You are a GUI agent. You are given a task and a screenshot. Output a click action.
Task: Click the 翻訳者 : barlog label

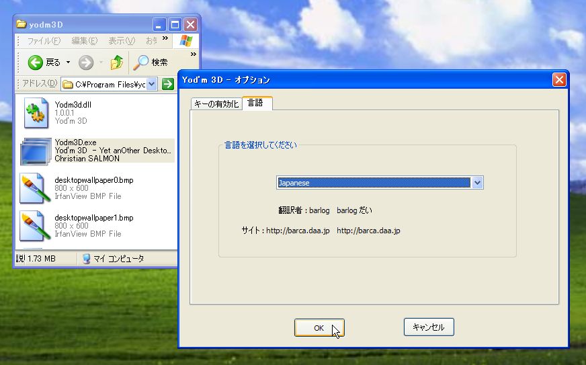[x=304, y=210]
